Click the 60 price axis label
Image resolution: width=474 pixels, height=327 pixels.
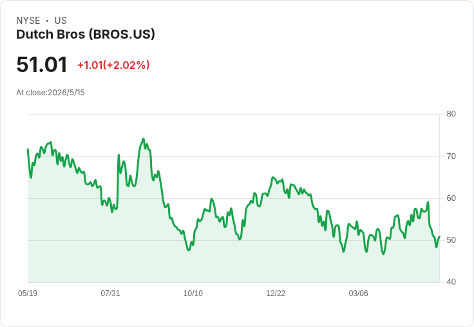(x=451, y=198)
